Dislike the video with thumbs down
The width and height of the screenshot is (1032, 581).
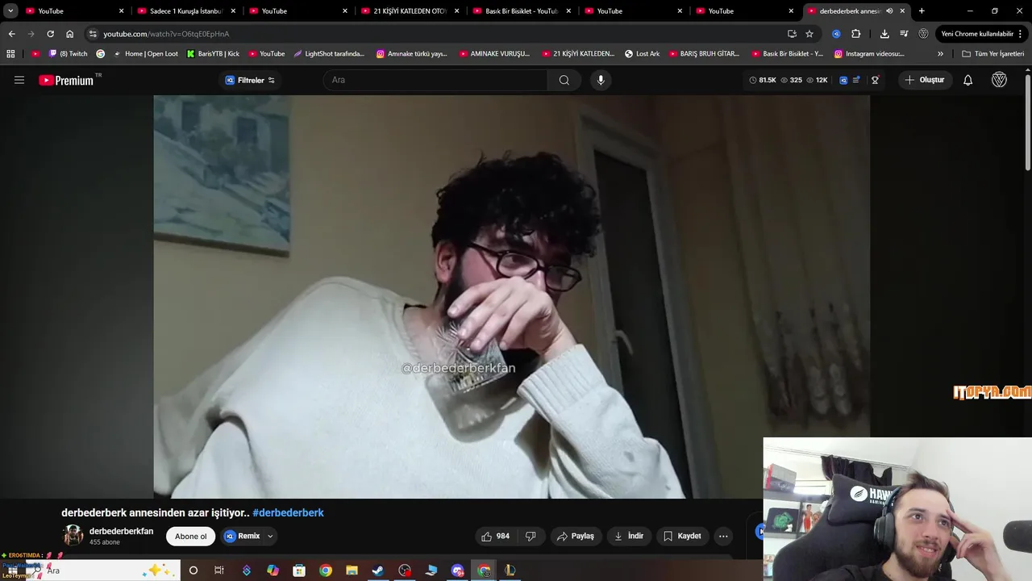click(531, 536)
